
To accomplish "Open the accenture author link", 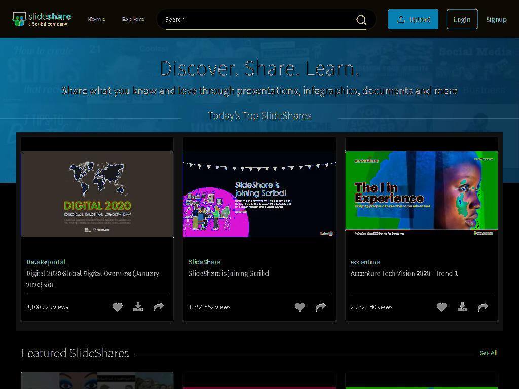I will click(365, 262).
